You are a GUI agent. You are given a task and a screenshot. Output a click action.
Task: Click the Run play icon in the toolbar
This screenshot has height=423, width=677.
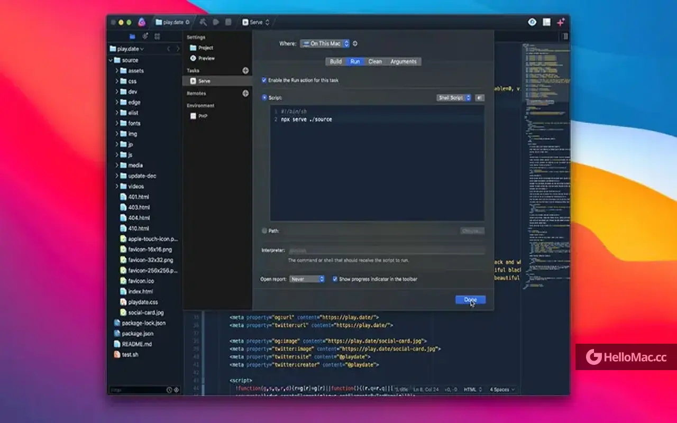[x=216, y=22]
